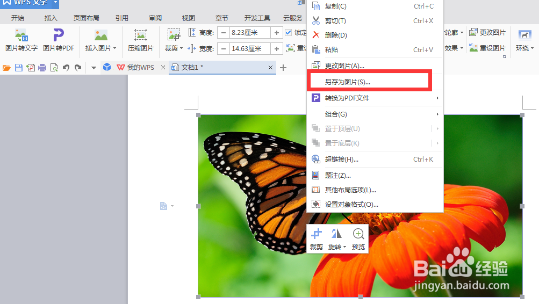The height and width of the screenshot is (304, 539).
Task: Click the redo arrow icon
Action: [x=78, y=68]
